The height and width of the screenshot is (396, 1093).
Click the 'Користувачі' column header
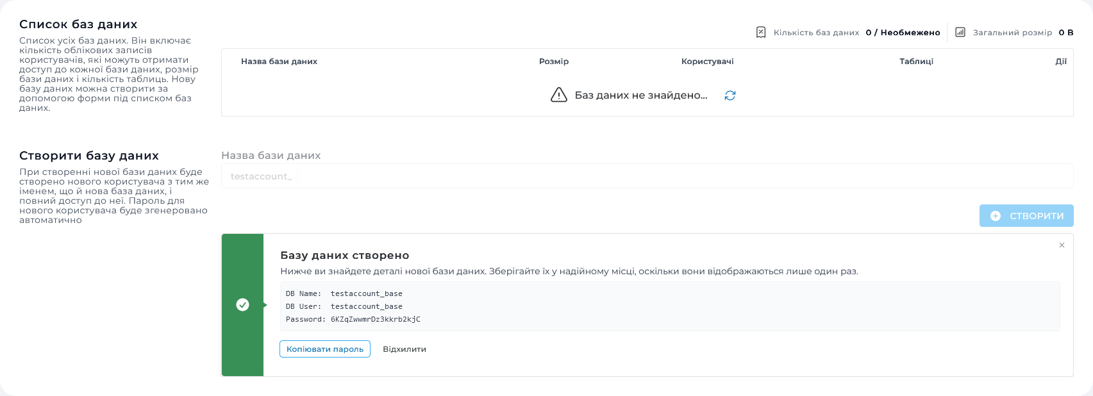point(707,62)
